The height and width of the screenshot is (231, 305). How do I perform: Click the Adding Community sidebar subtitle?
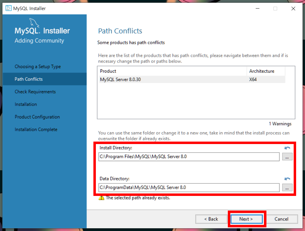tap(39, 41)
